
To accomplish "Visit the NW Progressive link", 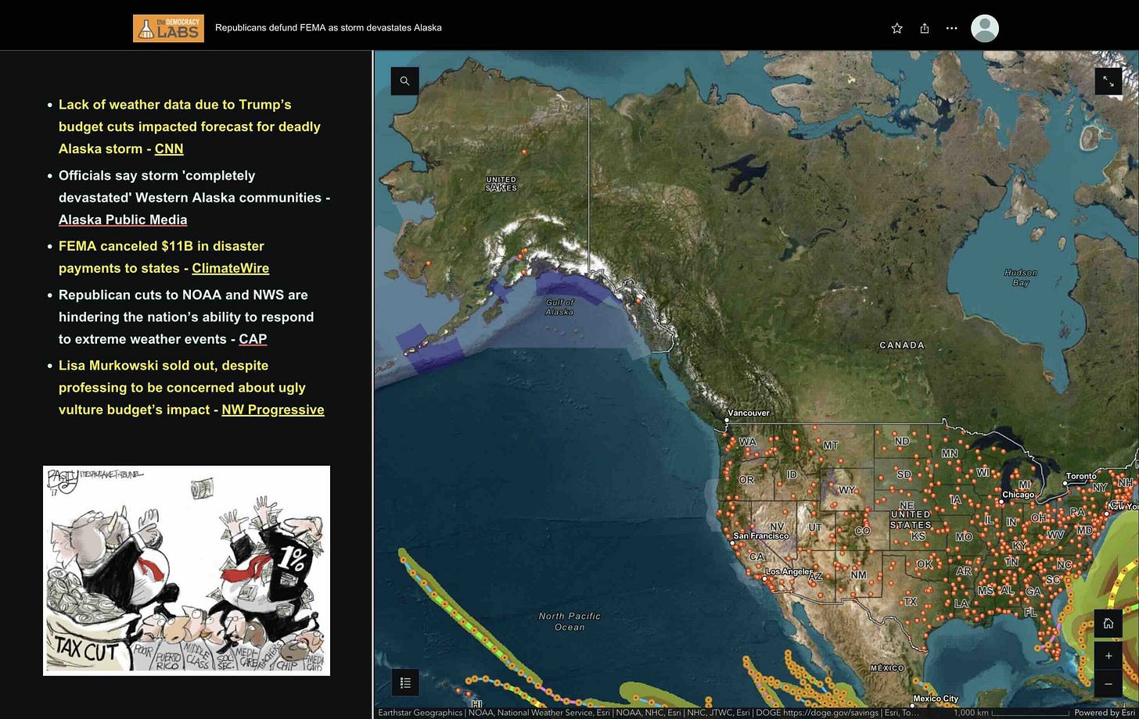I will pyautogui.click(x=273, y=410).
